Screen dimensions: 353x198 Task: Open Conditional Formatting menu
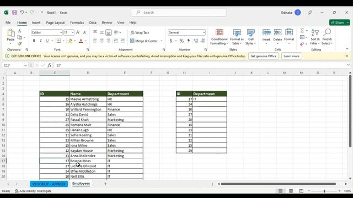[x=220, y=37]
